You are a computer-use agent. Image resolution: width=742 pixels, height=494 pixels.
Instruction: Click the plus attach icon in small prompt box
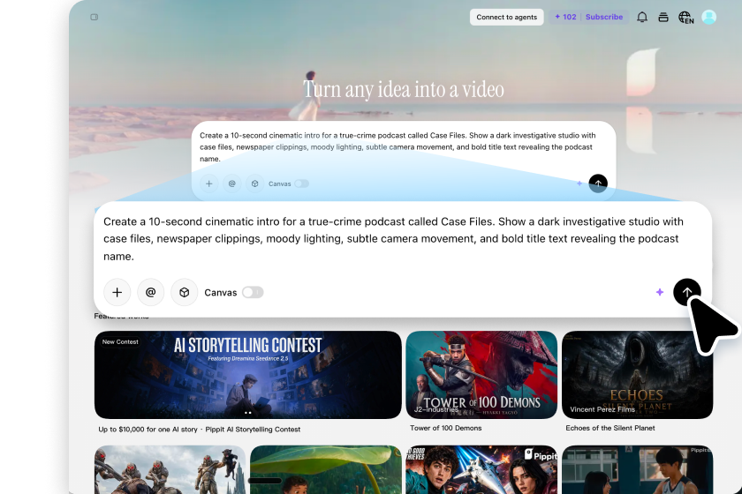[x=208, y=183]
